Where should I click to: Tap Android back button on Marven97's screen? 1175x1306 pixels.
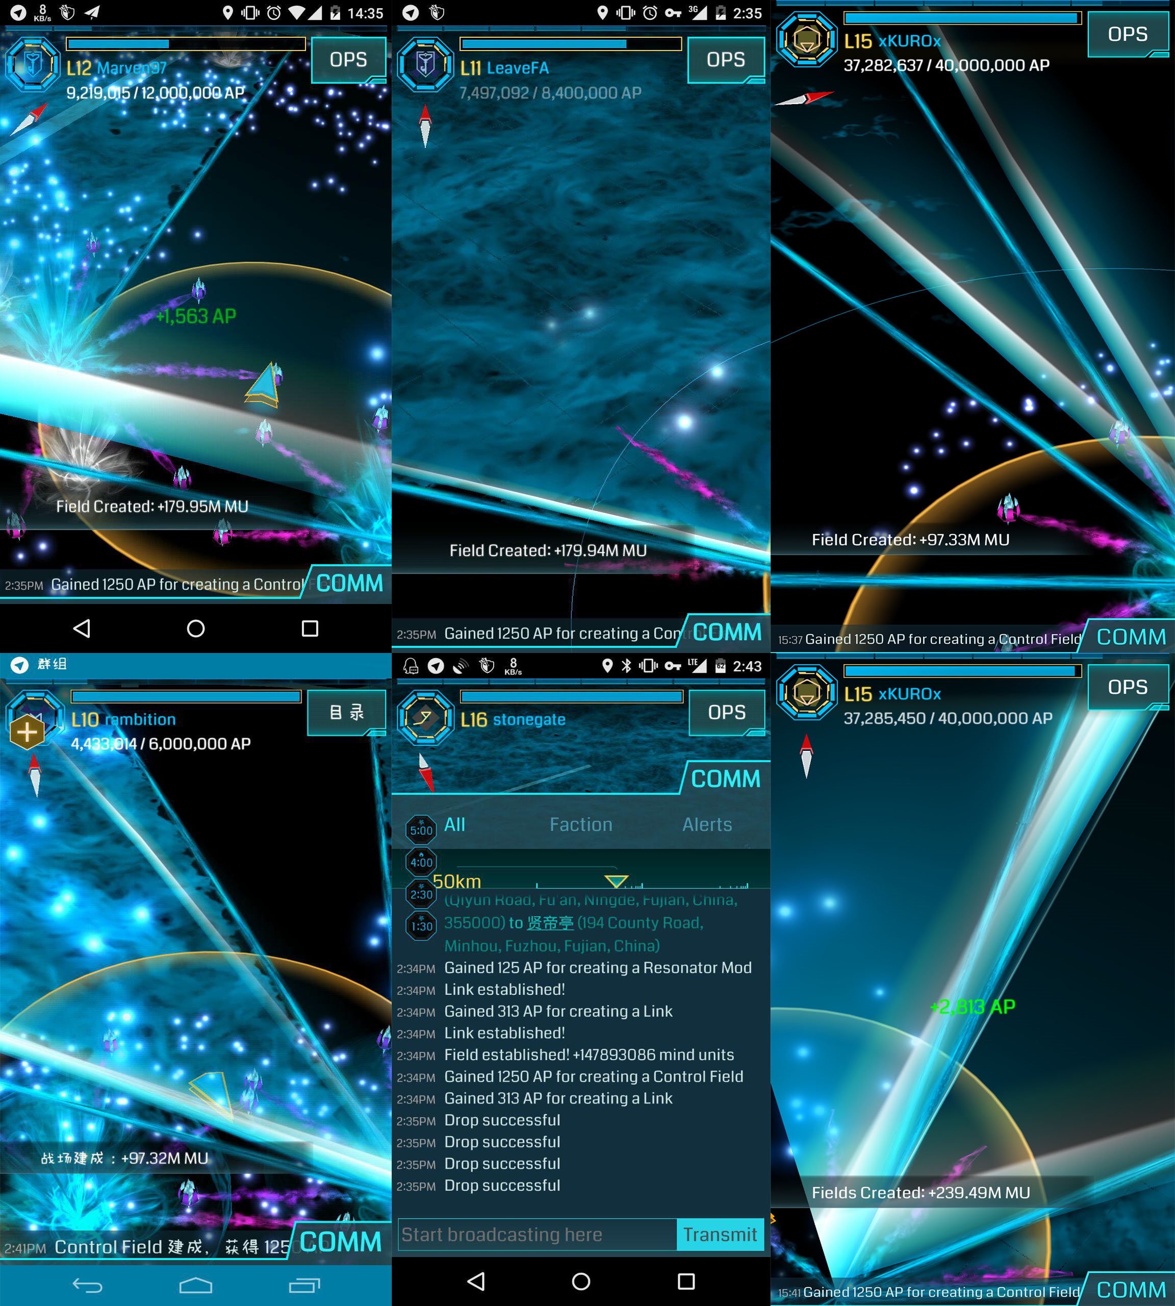click(82, 628)
